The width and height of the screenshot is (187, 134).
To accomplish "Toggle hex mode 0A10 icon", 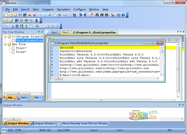I will pos(75,15).
